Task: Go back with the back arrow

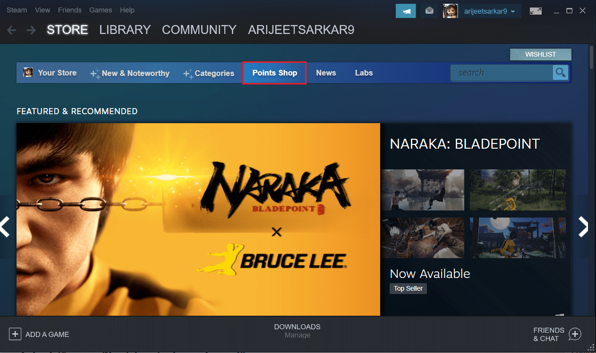Action: click(12, 30)
